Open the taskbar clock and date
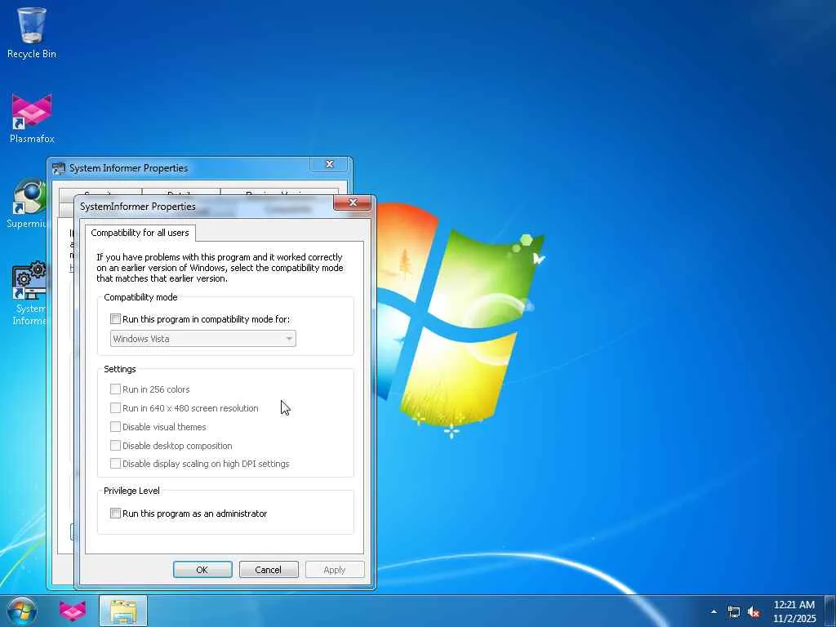This screenshot has height=627, width=836. pos(794,611)
